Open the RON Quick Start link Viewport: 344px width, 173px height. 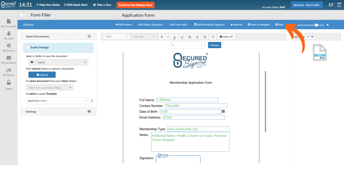point(76,5)
